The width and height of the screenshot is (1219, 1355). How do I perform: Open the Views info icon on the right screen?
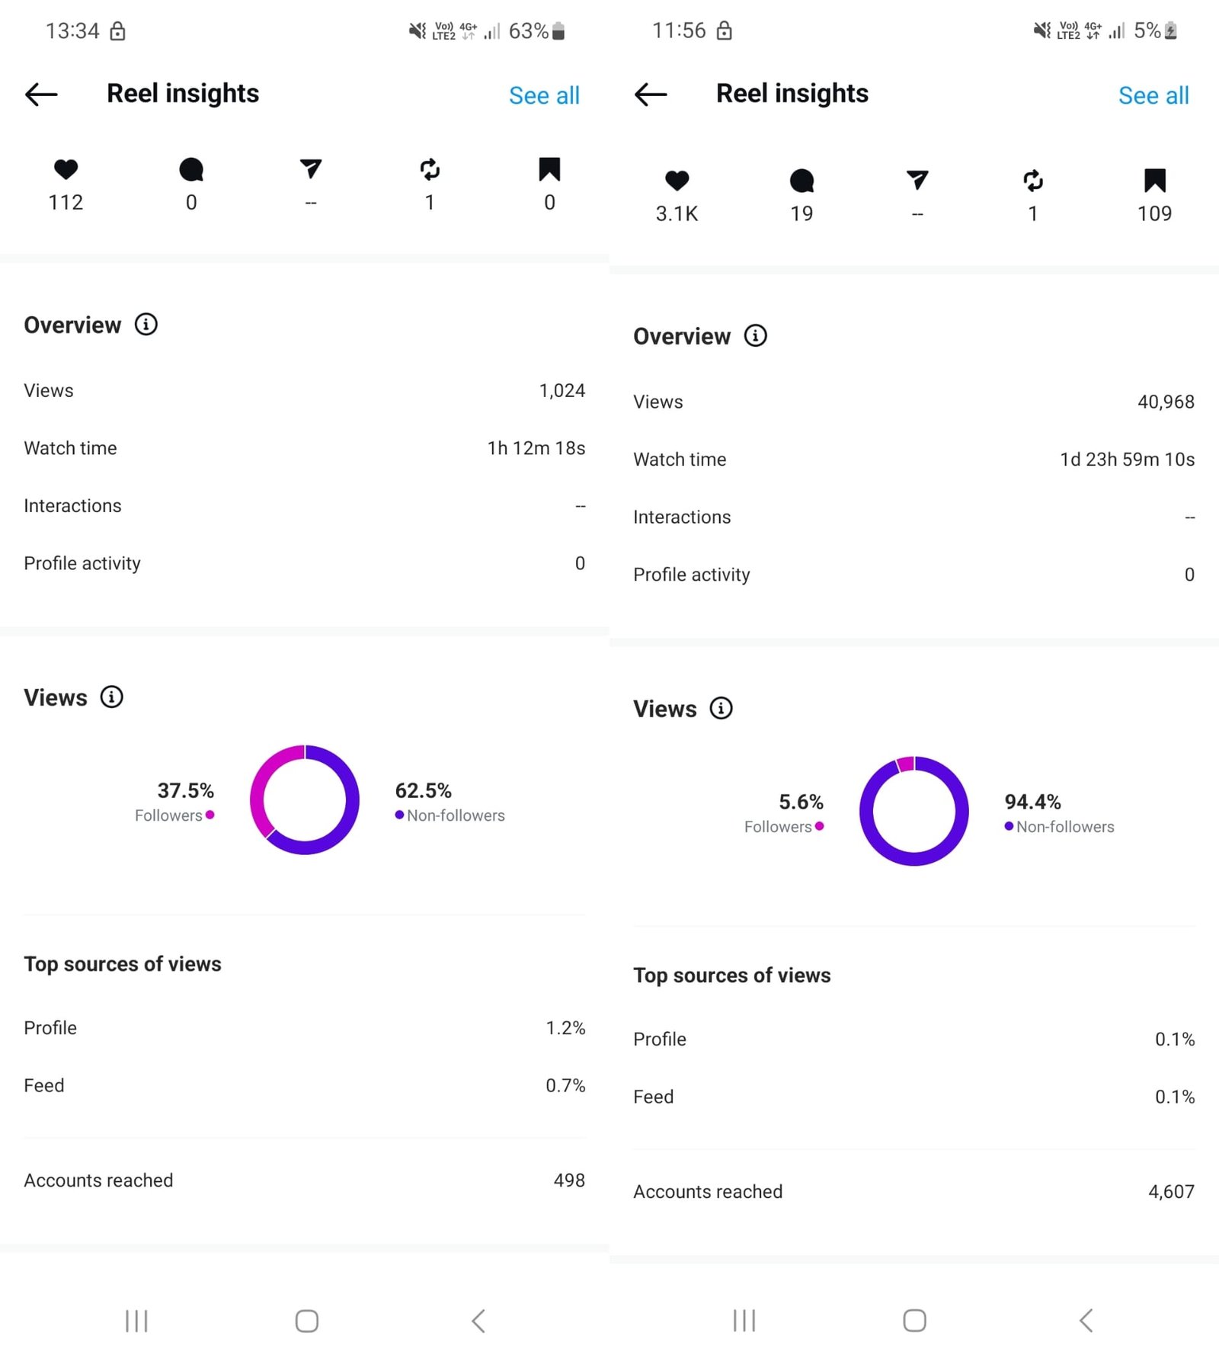tap(721, 709)
